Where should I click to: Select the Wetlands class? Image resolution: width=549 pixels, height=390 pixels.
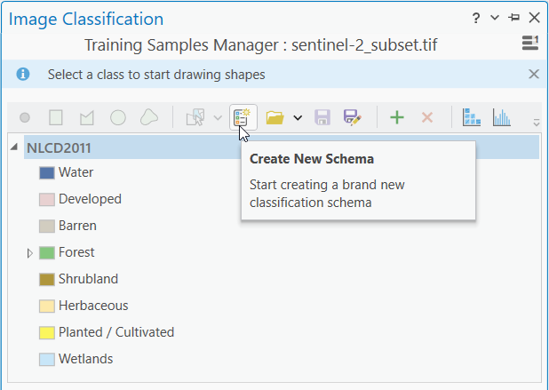pos(85,359)
